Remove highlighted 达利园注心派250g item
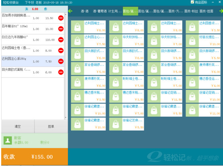This screenshot has width=223, height=166. (61, 61)
